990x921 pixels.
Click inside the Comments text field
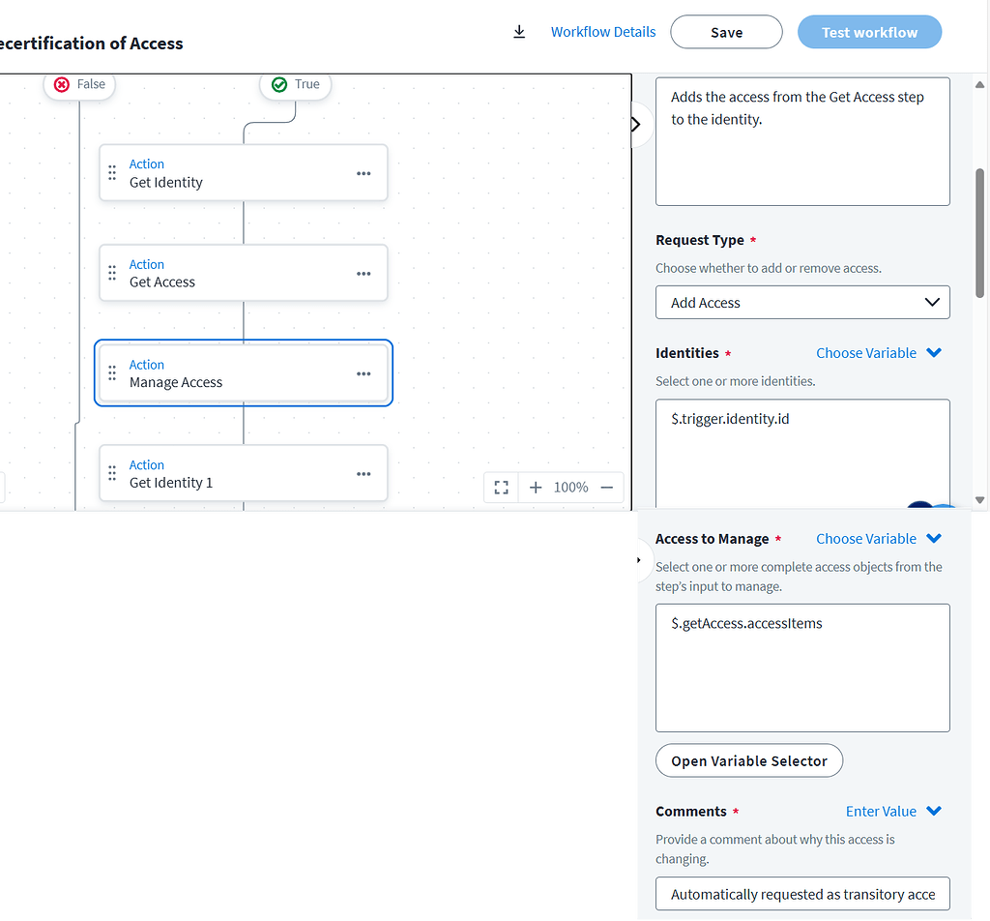802,894
